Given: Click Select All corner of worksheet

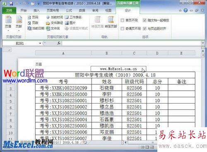Looking at the screenshot, I should 7,50.
